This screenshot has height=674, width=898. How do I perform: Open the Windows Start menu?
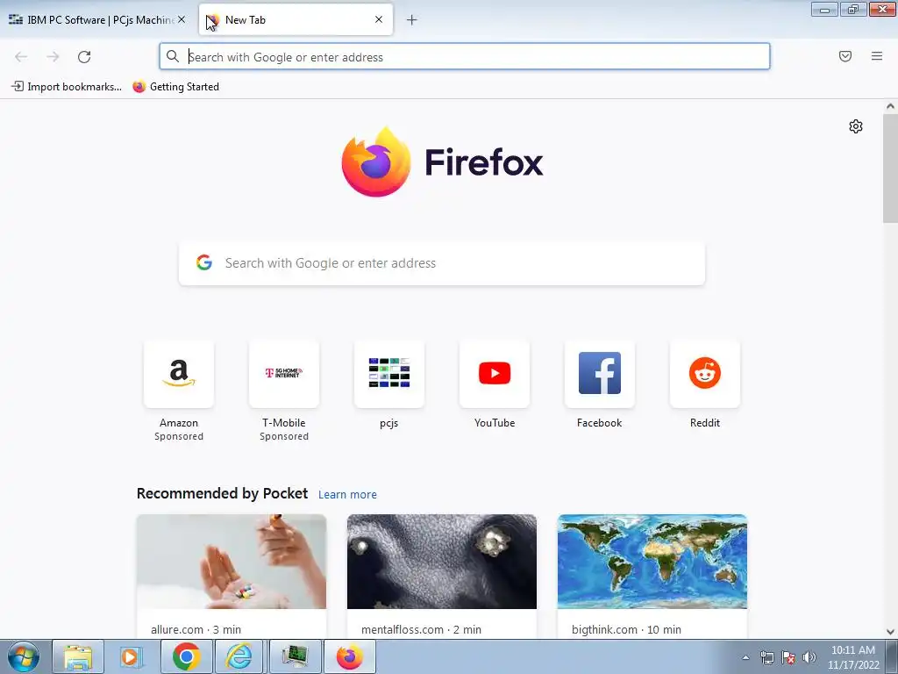click(24, 656)
